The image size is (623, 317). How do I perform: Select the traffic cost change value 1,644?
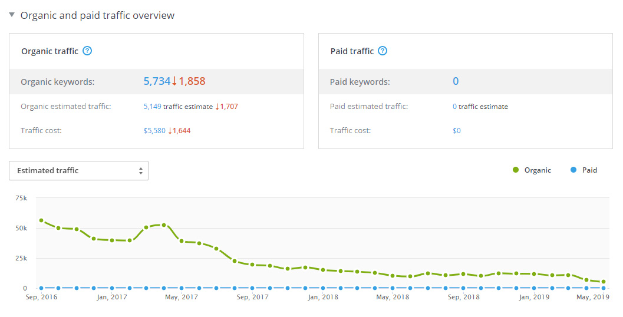182,131
